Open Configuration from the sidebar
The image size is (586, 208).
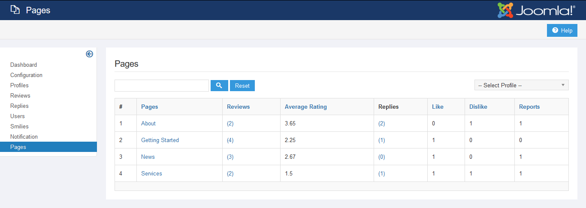coord(26,75)
